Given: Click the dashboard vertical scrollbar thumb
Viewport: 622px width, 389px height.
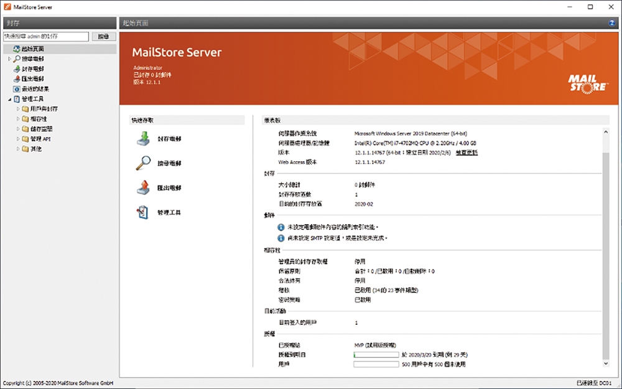Looking at the screenshot, I should point(606,255).
